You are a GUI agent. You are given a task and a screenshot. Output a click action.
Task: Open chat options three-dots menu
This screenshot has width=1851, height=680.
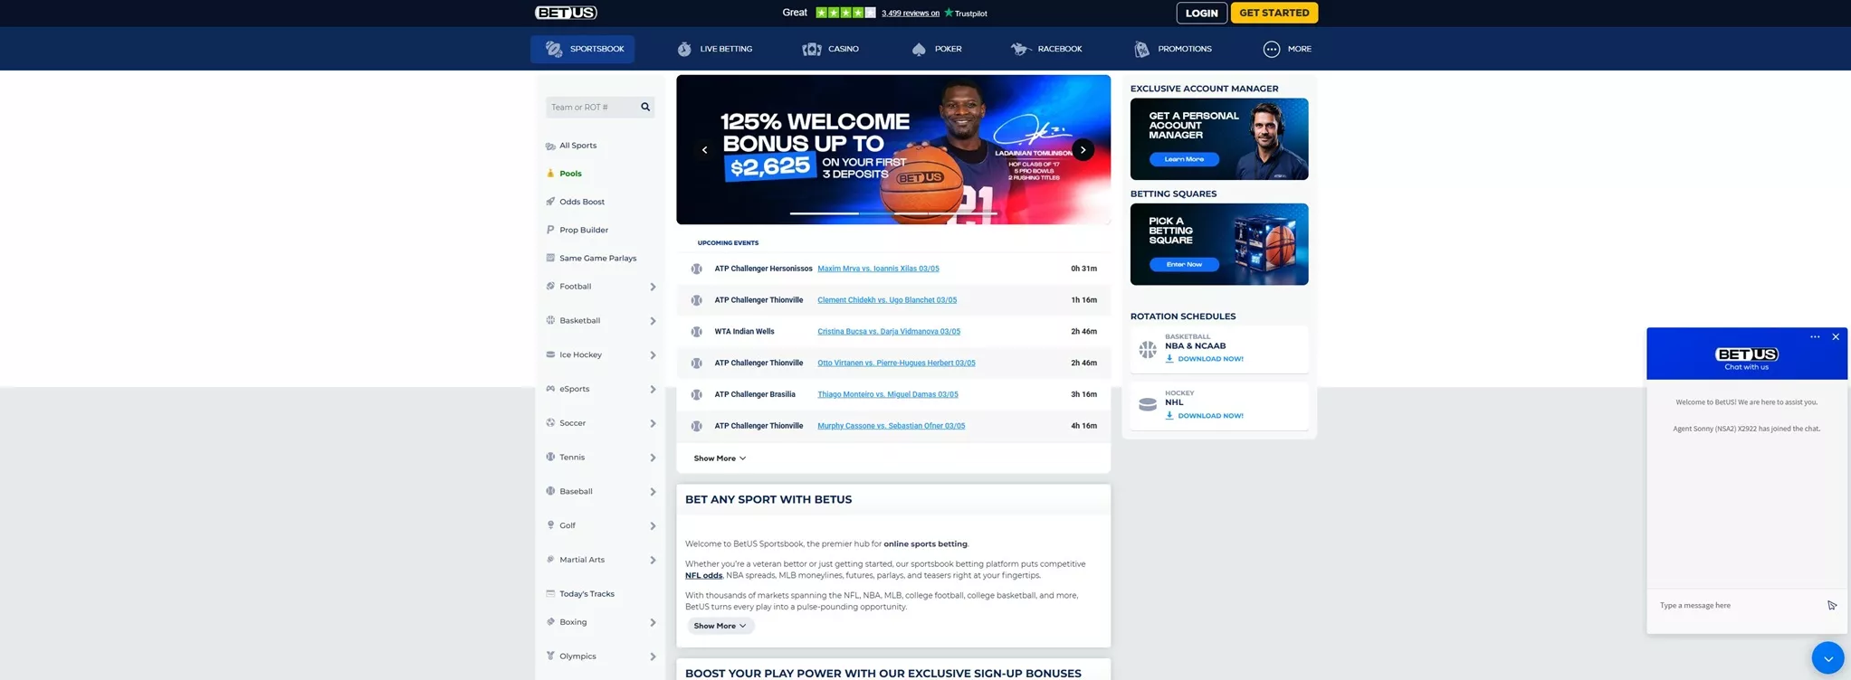[x=1815, y=336]
